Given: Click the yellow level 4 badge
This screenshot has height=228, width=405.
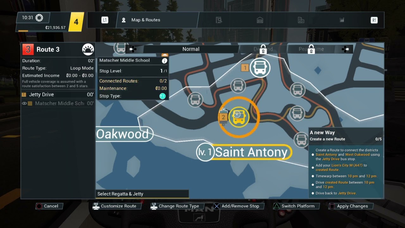Looking at the screenshot, I should 76,22.
